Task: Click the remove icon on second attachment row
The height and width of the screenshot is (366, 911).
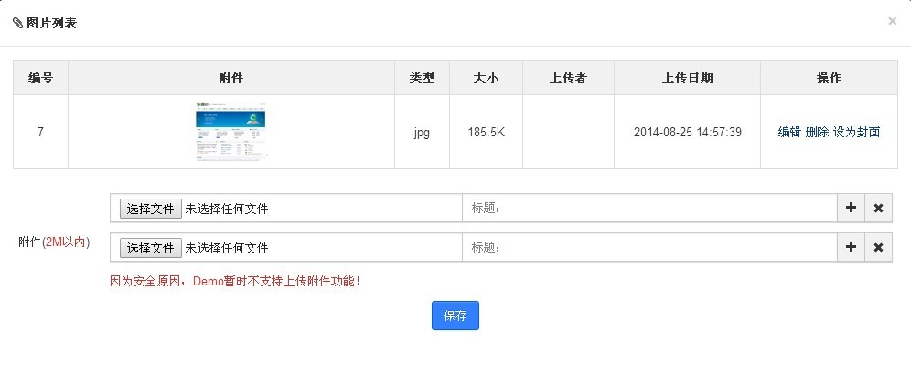Action: [x=878, y=247]
